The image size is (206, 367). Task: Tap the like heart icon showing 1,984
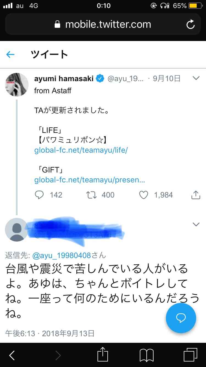[x=143, y=195]
